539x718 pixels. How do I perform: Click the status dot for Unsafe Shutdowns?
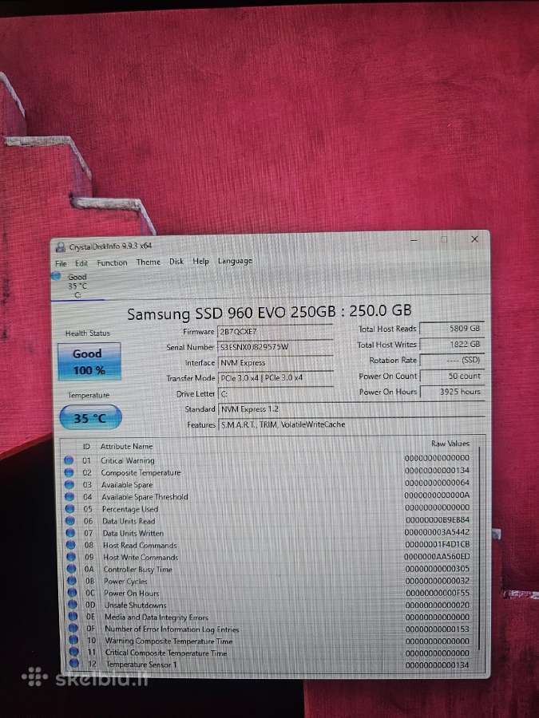pyautogui.click(x=73, y=605)
